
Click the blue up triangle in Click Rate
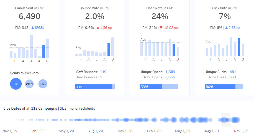(x=227, y=28)
